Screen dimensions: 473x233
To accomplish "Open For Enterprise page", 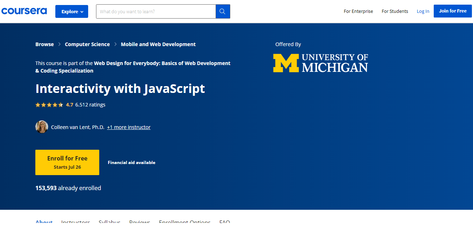I will click(x=358, y=11).
